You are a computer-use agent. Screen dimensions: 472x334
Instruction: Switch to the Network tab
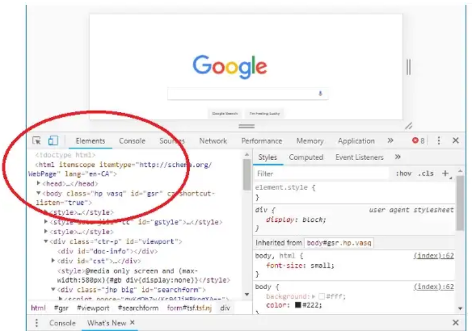213,141
